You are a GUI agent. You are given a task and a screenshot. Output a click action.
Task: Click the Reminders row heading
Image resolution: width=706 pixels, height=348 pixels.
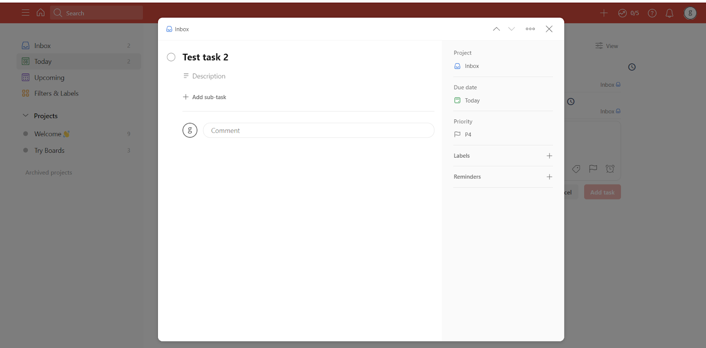point(467,177)
